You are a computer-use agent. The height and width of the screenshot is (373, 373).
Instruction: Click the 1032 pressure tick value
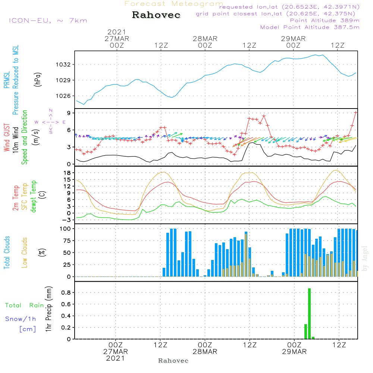click(x=63, y=65)
